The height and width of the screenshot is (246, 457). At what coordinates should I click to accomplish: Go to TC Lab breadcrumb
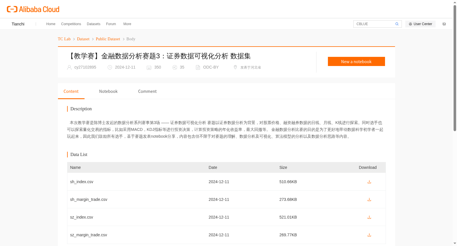coord(64,39)
